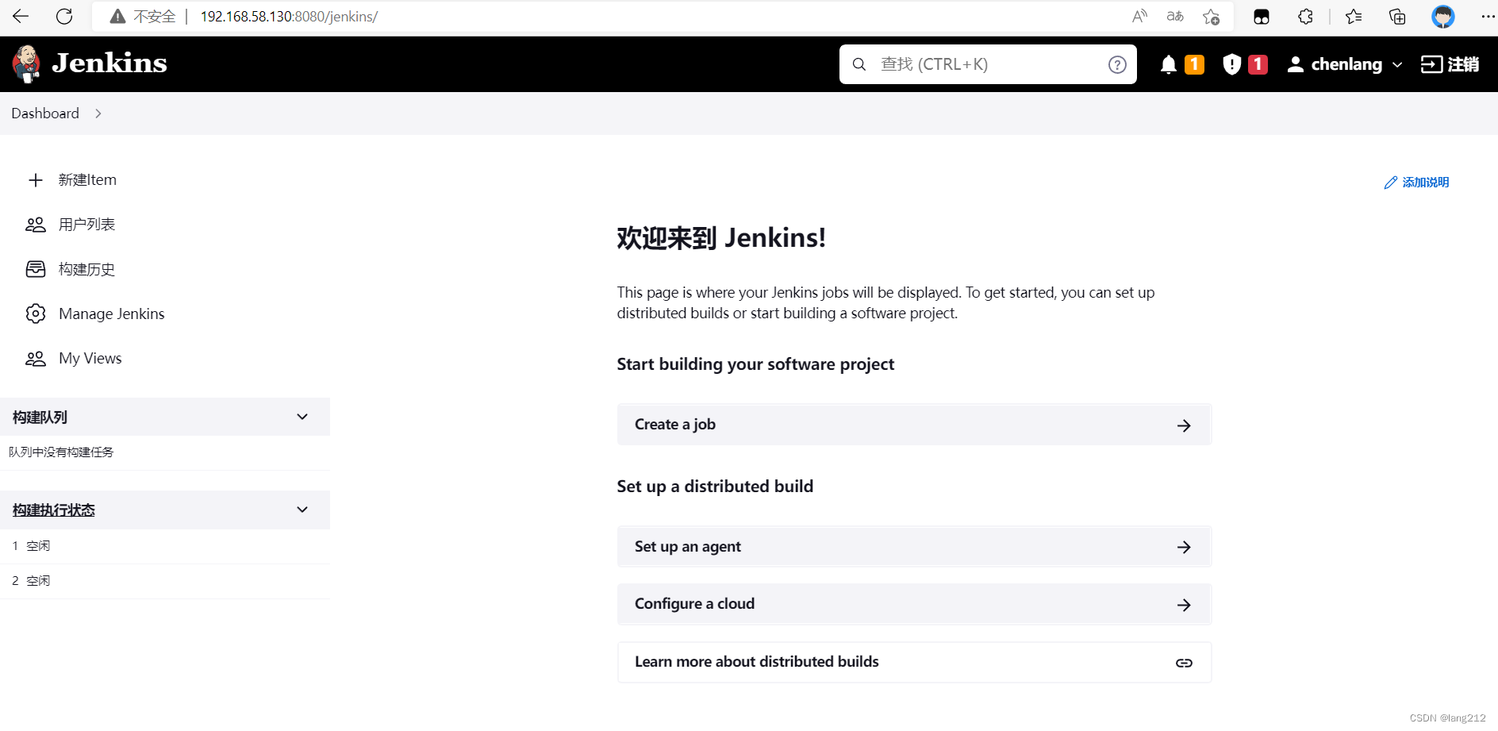Click the Create a job arrow icon
The image size is (1498, 731).
(x=1184, y=425)
